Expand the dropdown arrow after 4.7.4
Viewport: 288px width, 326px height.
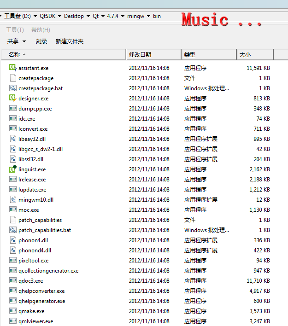coord(123,16)
